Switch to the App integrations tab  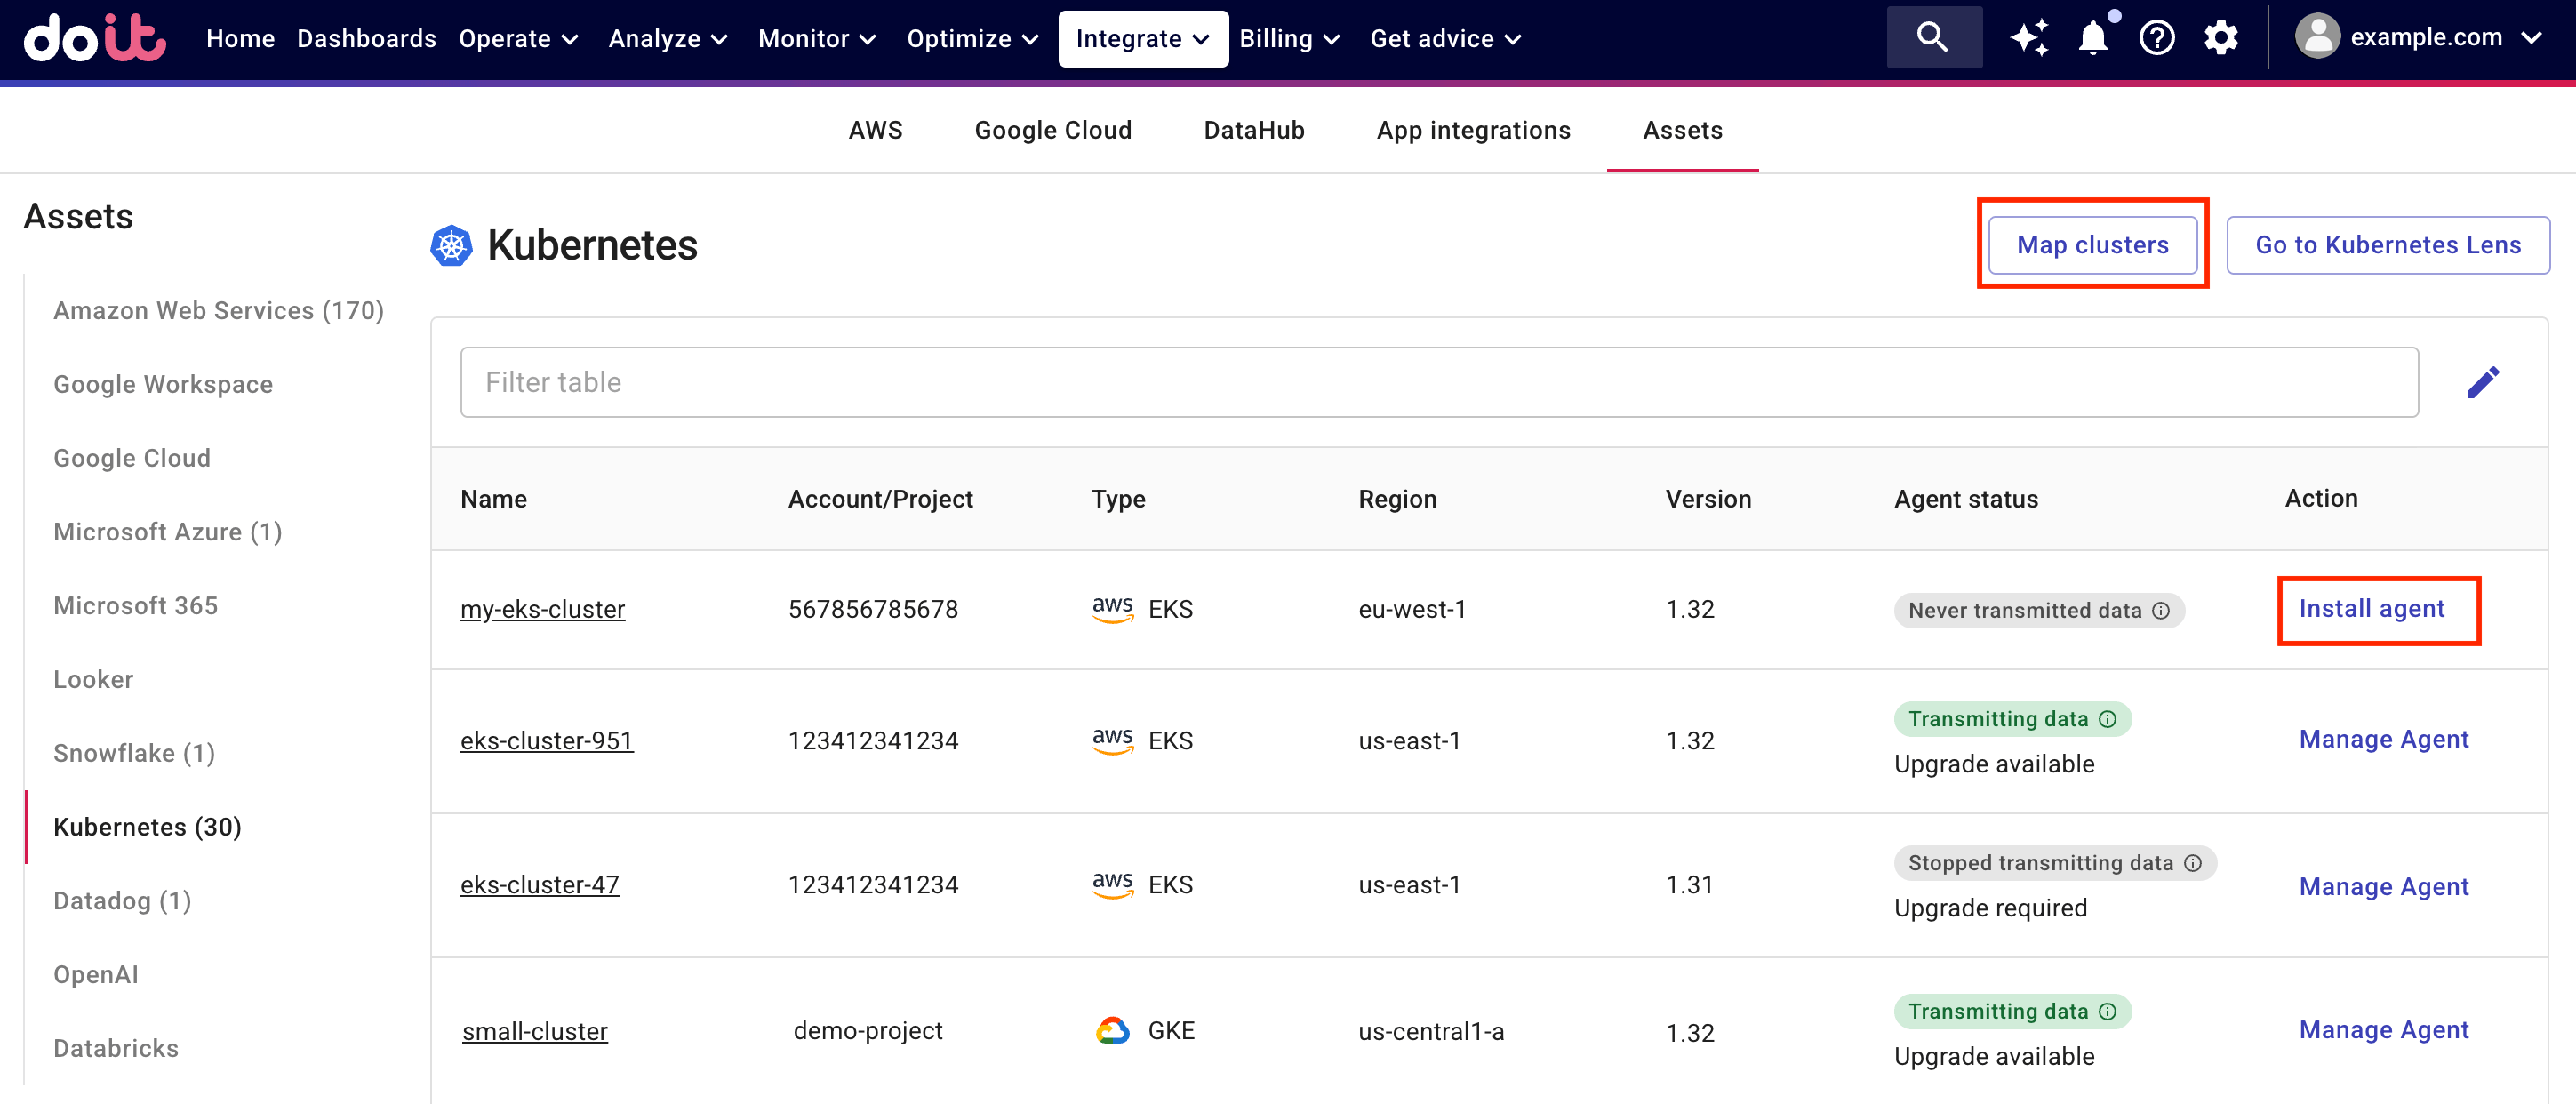[1472, 130]
